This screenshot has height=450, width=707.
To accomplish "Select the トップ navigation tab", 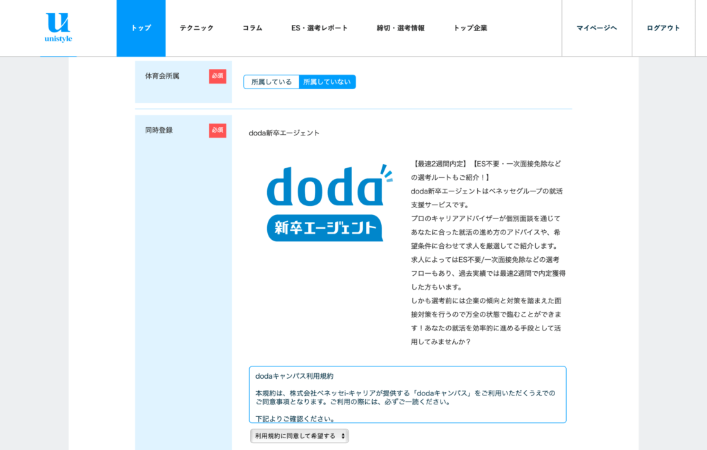I will (x=141, y=28).
